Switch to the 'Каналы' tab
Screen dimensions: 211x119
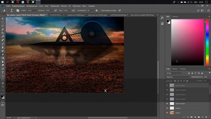[175, 69]
